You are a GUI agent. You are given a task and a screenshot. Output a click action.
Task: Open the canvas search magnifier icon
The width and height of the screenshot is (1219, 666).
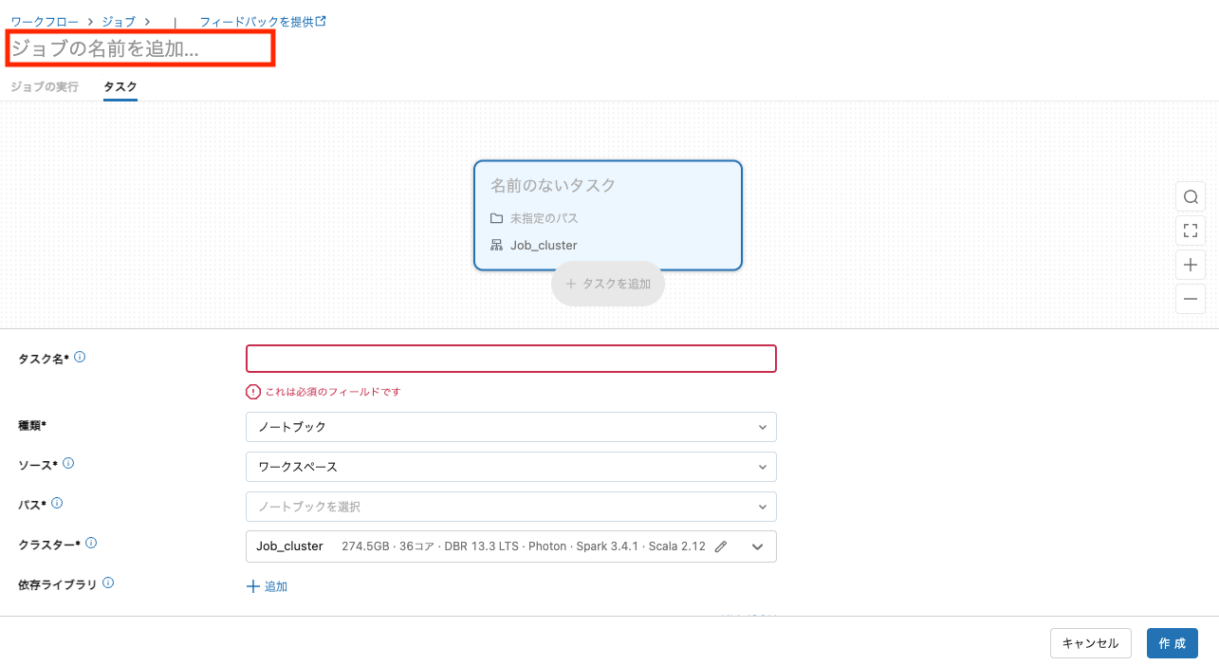pyautogui.click(x=1191, y=196)
